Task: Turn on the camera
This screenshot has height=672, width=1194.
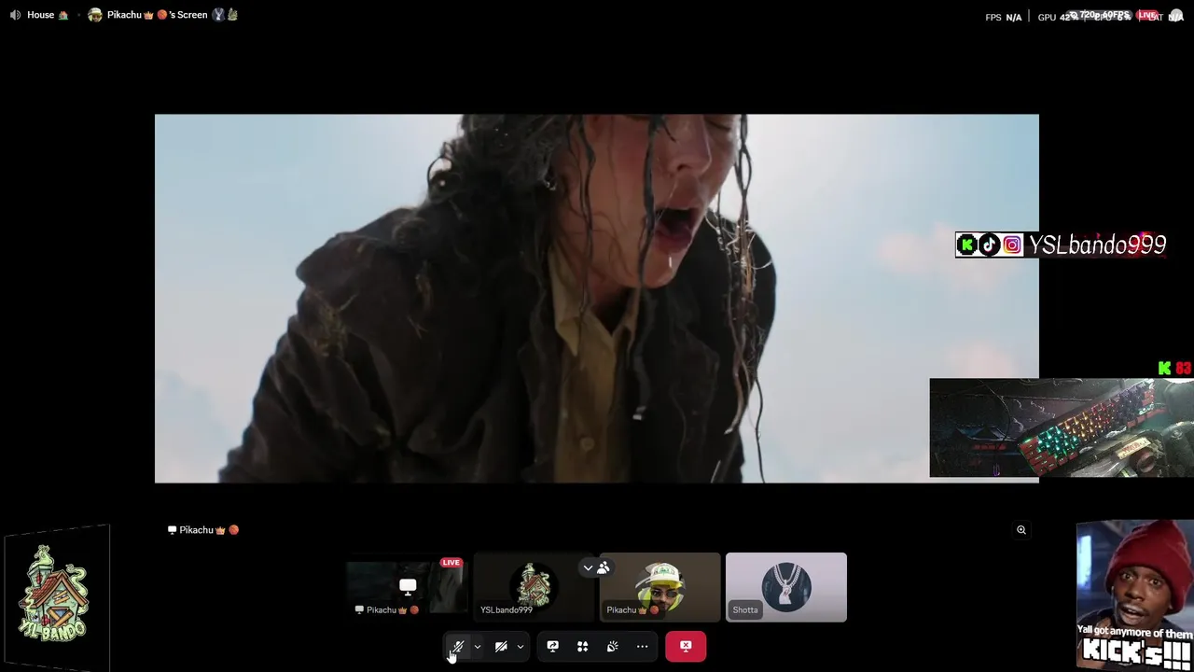Action: click(501, 646)
